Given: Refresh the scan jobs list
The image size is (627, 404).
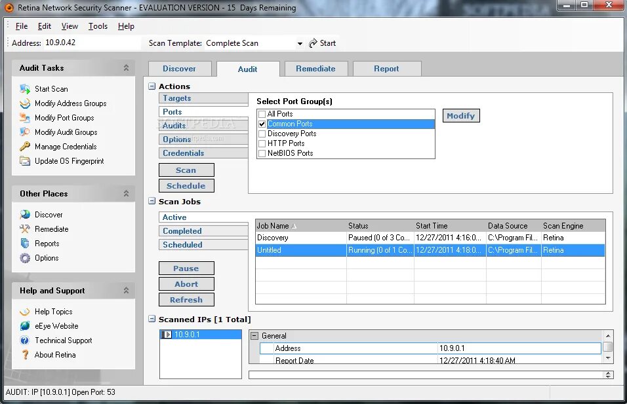Looking at the screenshot, I should [x=186, y=300].
